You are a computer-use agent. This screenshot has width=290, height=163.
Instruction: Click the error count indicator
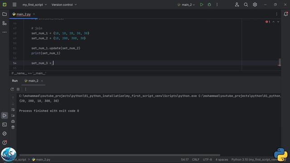pyautogui.click(x=268, y=22)
